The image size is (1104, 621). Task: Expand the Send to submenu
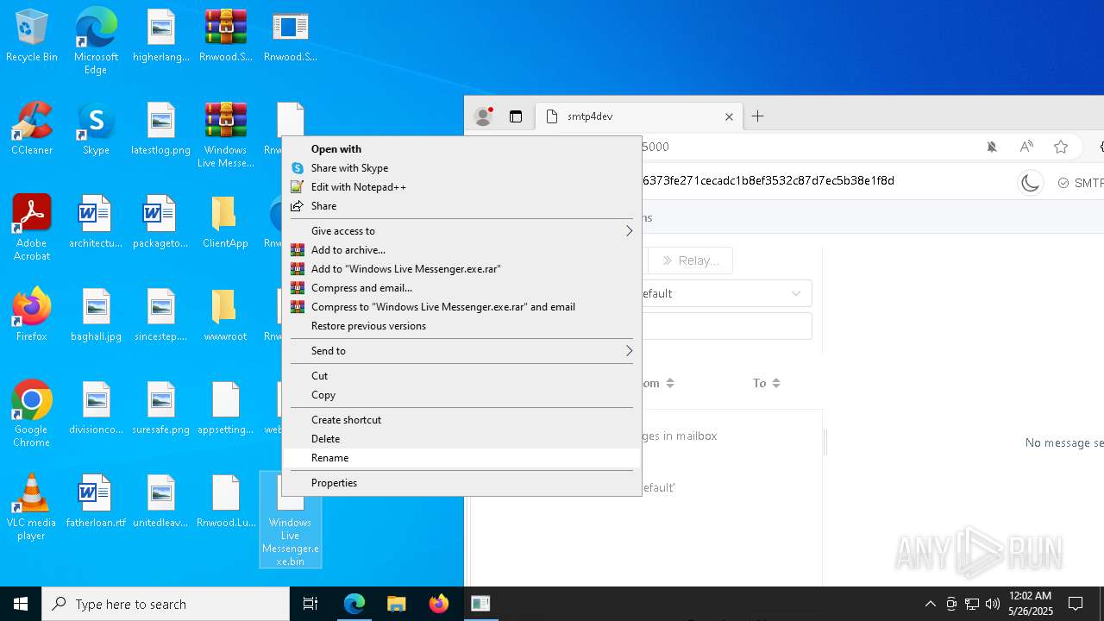tap(462, 351)
